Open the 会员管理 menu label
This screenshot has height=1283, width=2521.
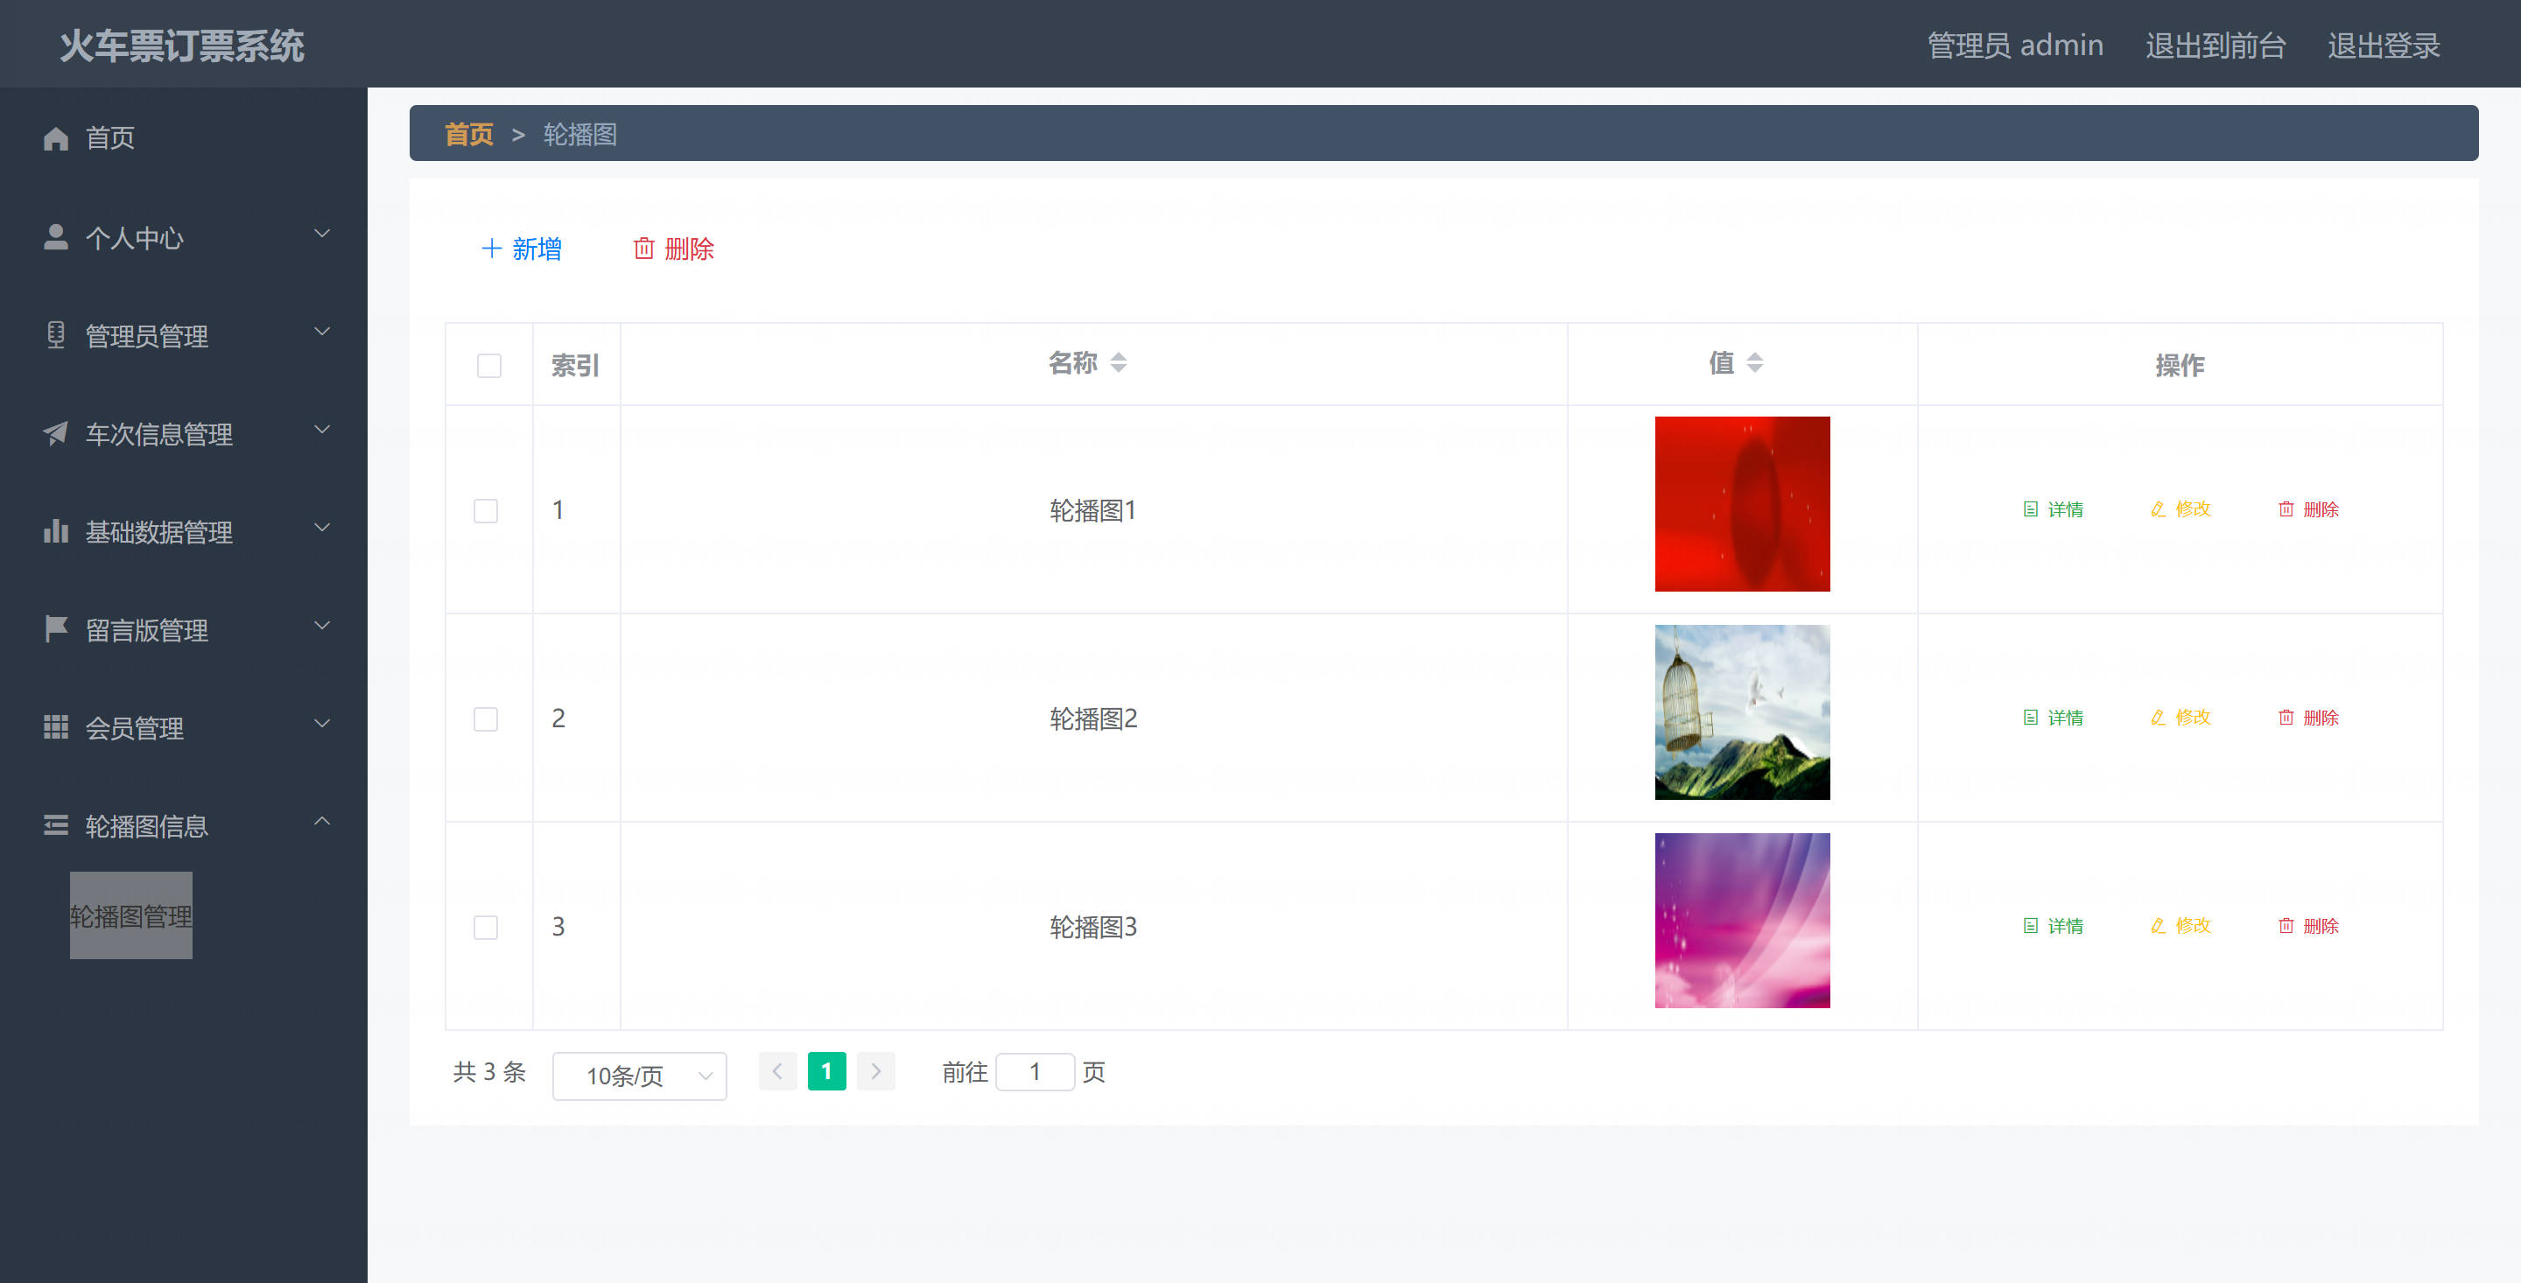[134, 727]
